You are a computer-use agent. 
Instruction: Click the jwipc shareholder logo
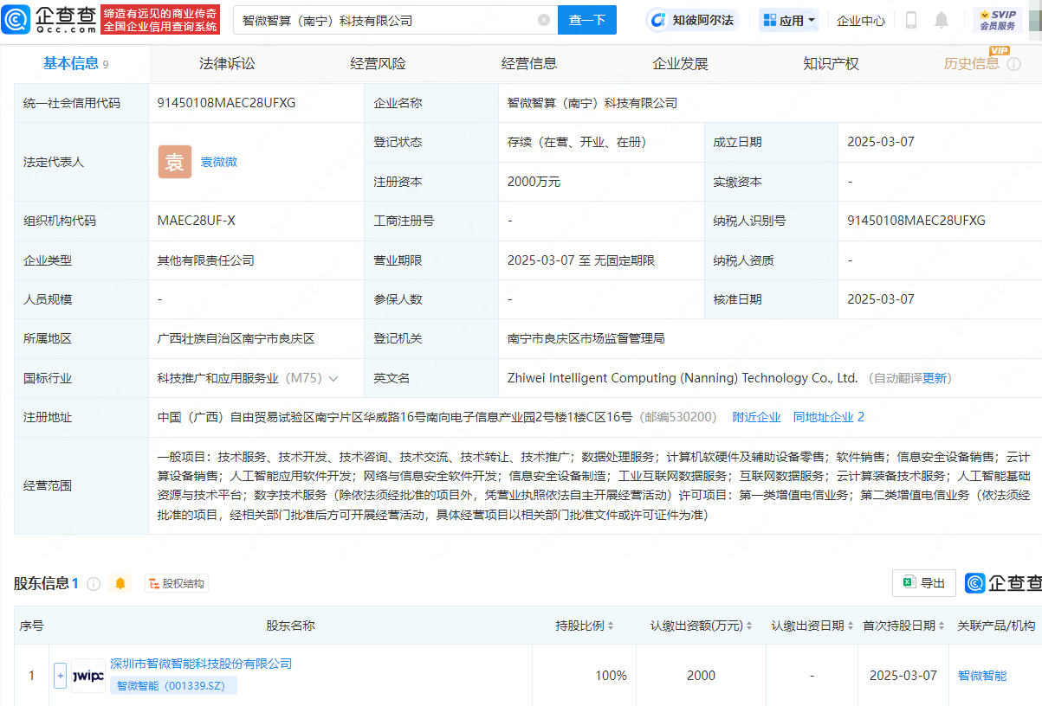point(88,676)
